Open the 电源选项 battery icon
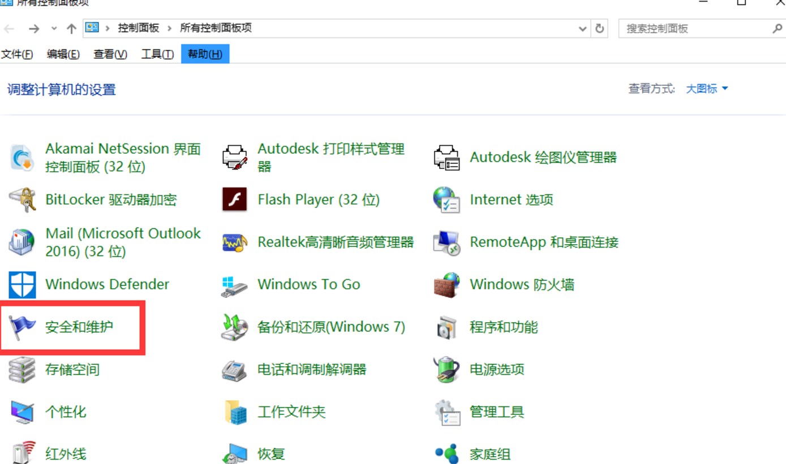 (x=447, y=370)
